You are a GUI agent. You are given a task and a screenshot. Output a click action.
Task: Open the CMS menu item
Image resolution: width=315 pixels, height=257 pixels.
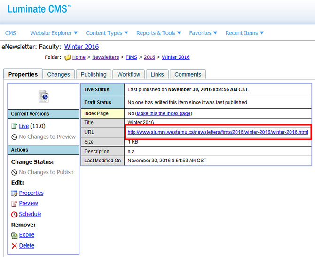pos(10,33)
